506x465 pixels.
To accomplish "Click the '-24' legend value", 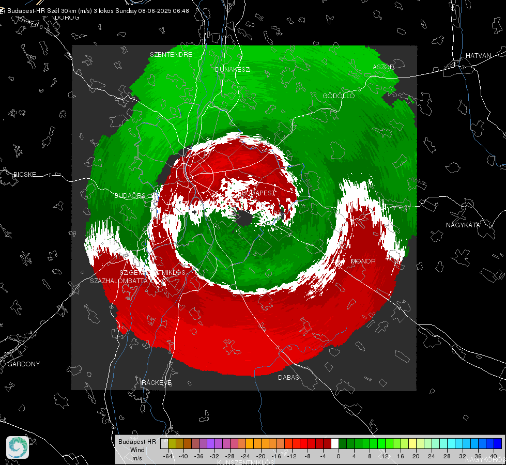I will pyautogui.click(x=246, y=456).
